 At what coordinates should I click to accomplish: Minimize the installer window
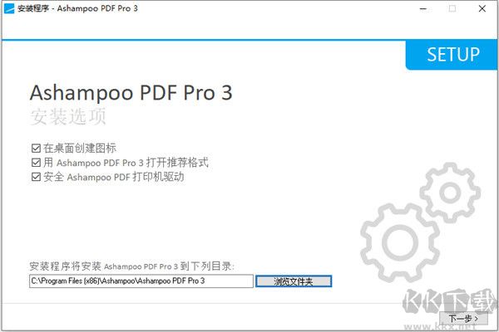click(423, 9)
